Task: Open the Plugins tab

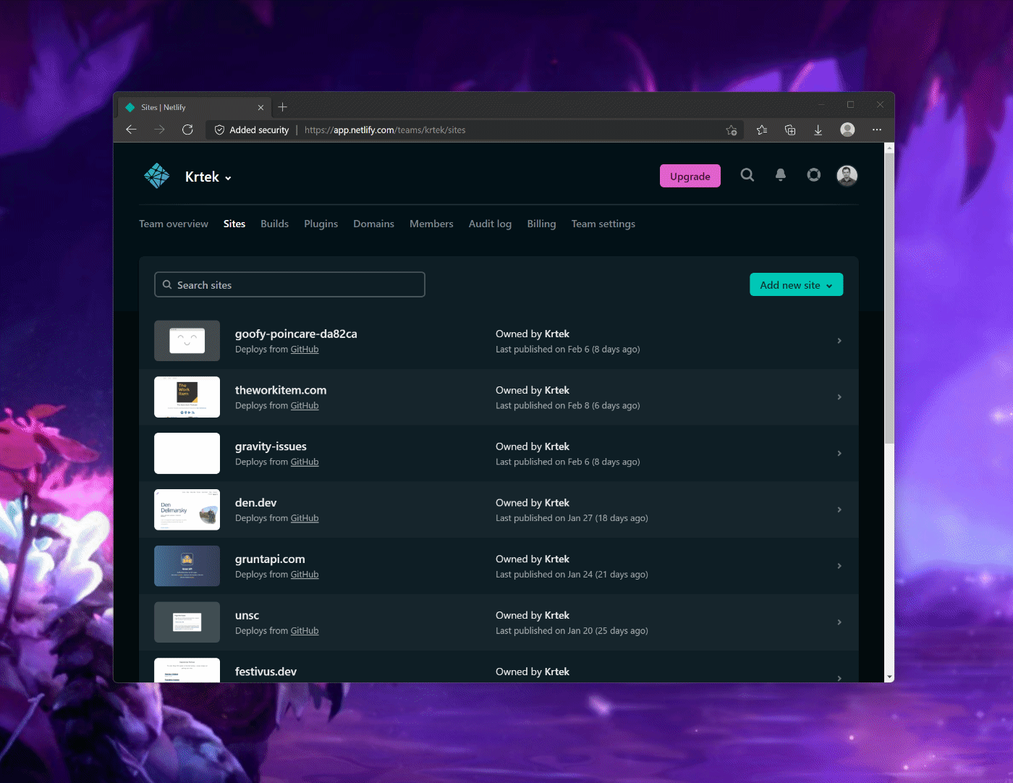Action: [x=321, y=224]
